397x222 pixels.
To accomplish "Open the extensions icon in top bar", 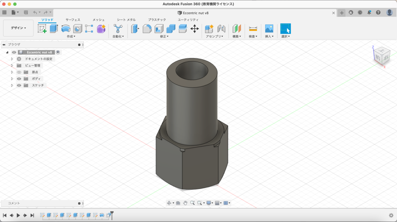I will pyautogui.click(x=351, y=13).
